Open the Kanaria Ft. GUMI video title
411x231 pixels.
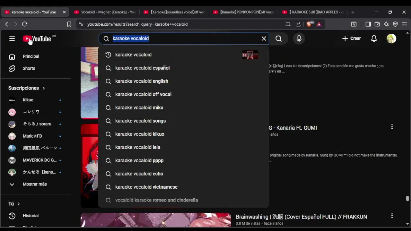[x=293, y=128]
